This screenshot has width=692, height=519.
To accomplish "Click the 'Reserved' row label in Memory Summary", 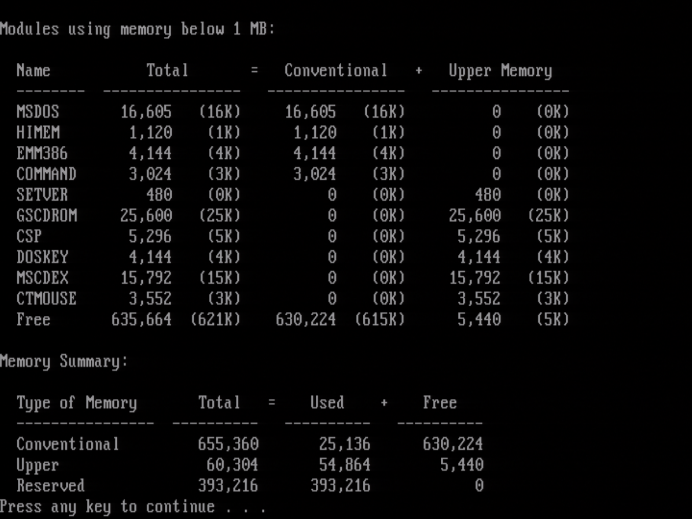I will 51,485.
